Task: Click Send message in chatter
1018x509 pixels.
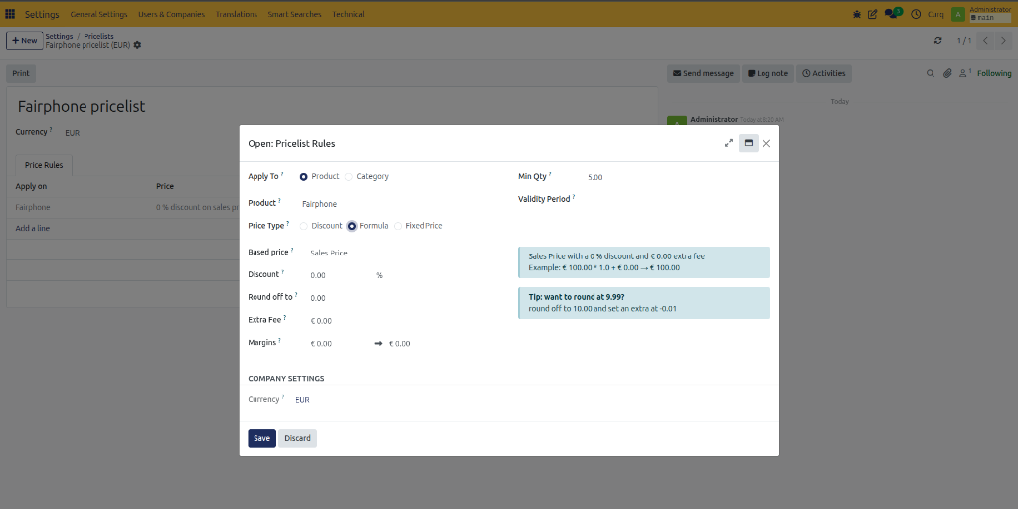Action: [x=703, y=73]
